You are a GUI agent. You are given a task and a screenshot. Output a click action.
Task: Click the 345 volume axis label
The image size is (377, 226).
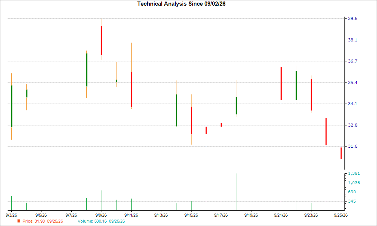352,201
